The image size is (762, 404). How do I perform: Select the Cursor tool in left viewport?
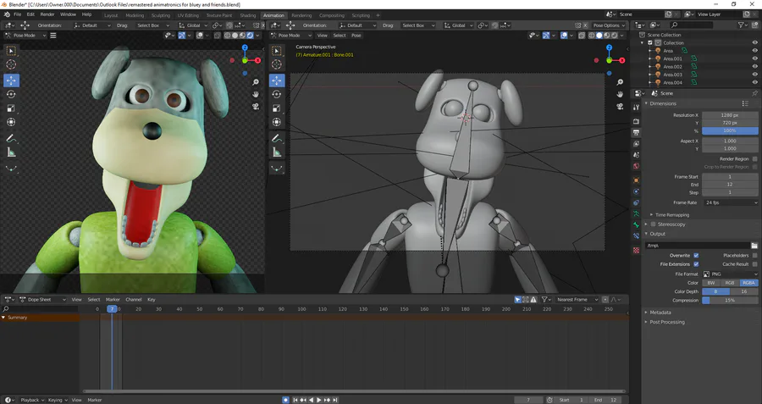click(x=11, y=64)
